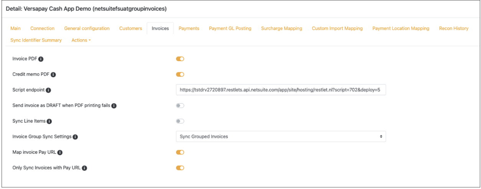Click info icon next to Invoice PDF

41,59
